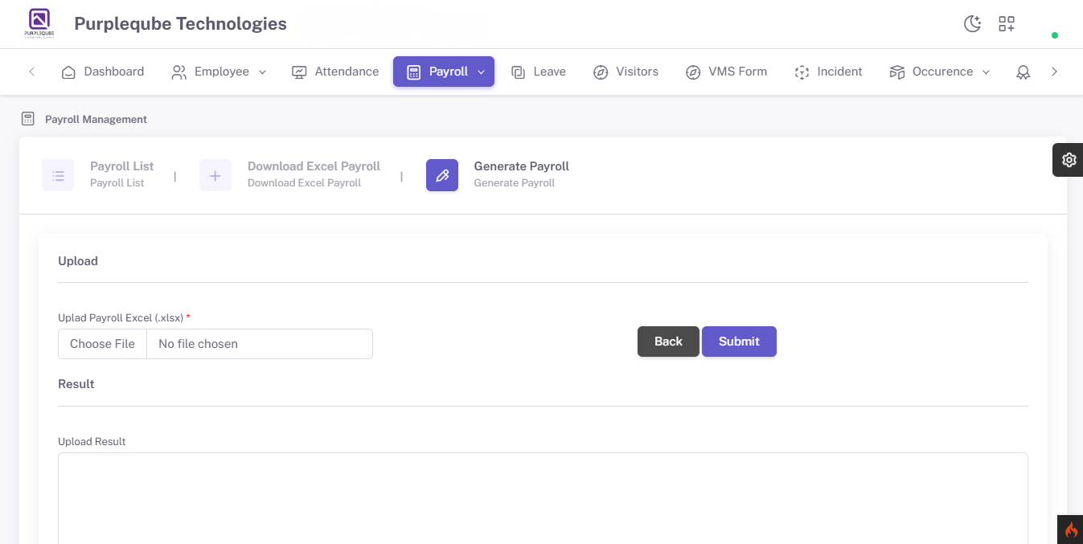Expand the Occurence menu chevron
The height and width of the screenshot is (544, 1083).
pyautogui.click(x=987, y=72)
